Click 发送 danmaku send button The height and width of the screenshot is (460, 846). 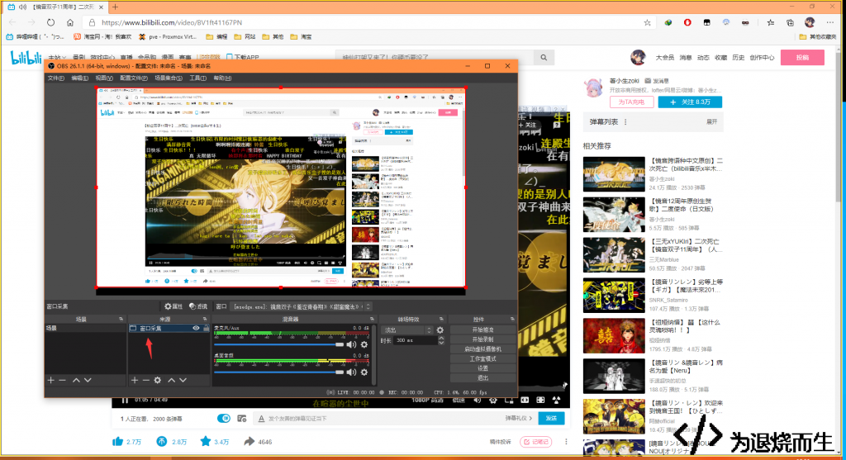point(551,419)
